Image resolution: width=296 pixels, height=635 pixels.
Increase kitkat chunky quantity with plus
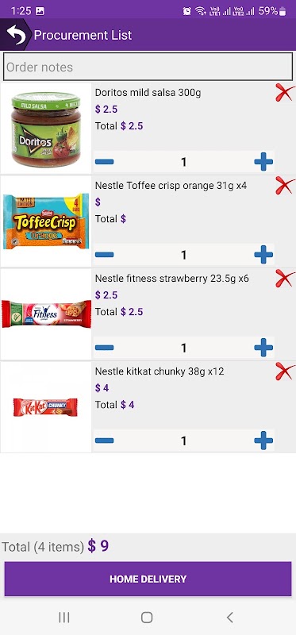263,441
